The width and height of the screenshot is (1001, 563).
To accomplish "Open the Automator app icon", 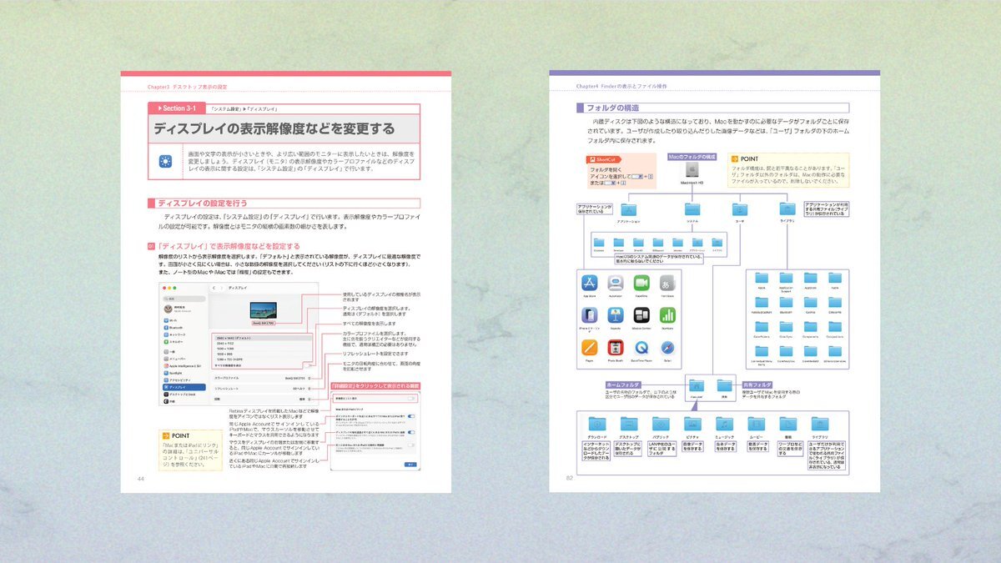I will click(x=616, y=283).
